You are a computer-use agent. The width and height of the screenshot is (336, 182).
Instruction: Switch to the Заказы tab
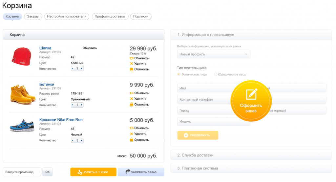pyautogui.click(x=33, y=16)
